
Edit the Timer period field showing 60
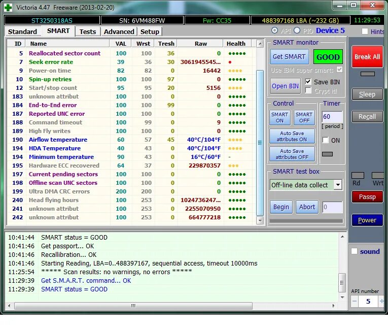pyautogui.click(x=332, y=117)
